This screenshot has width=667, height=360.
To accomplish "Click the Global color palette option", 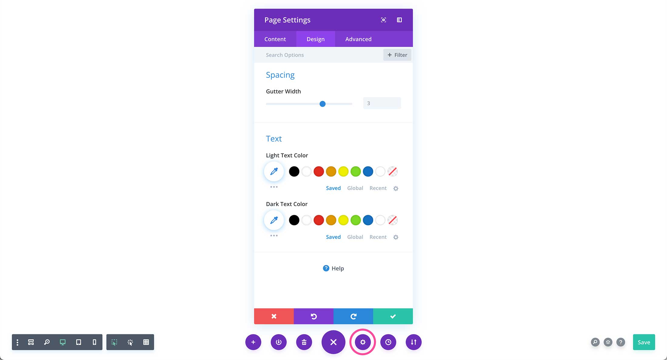I will tap(355, 188).
